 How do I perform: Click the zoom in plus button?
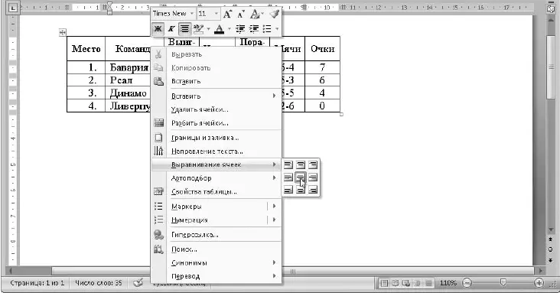coord(539,283)
